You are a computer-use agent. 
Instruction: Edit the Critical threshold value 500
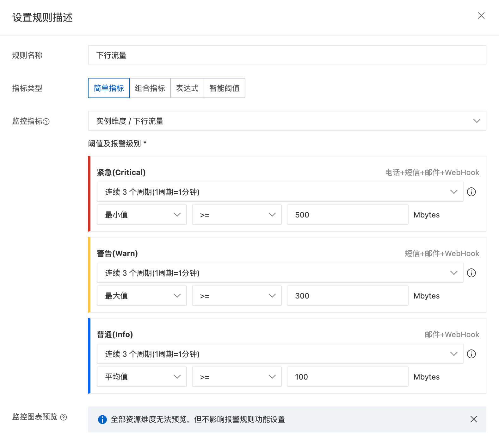point(348,215)
